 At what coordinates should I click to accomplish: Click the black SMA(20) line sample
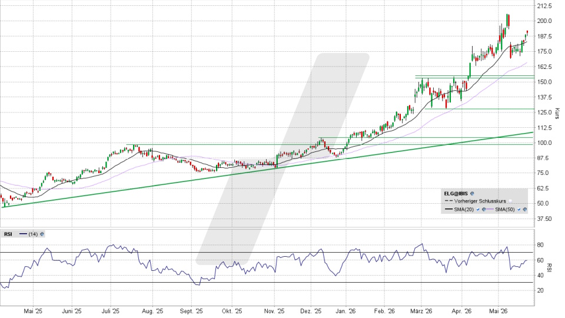(448, 209)
